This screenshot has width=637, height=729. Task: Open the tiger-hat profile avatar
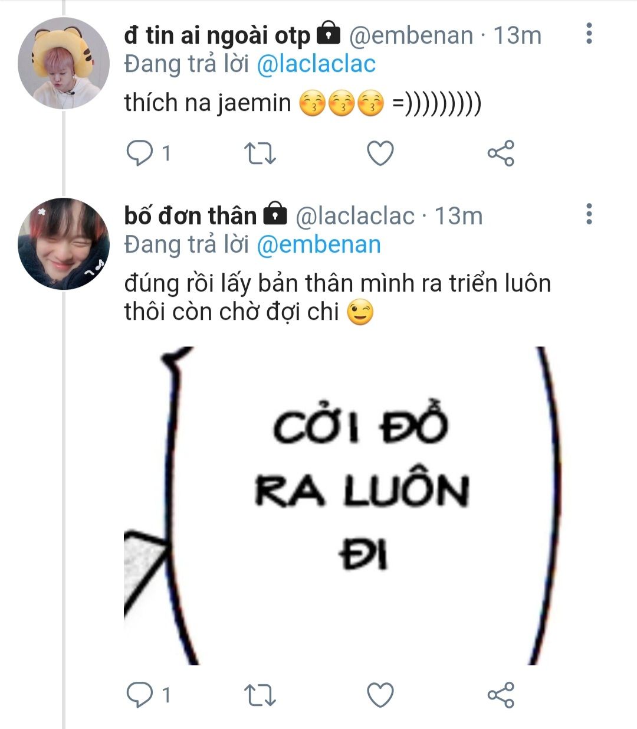(x=64, y=63)
